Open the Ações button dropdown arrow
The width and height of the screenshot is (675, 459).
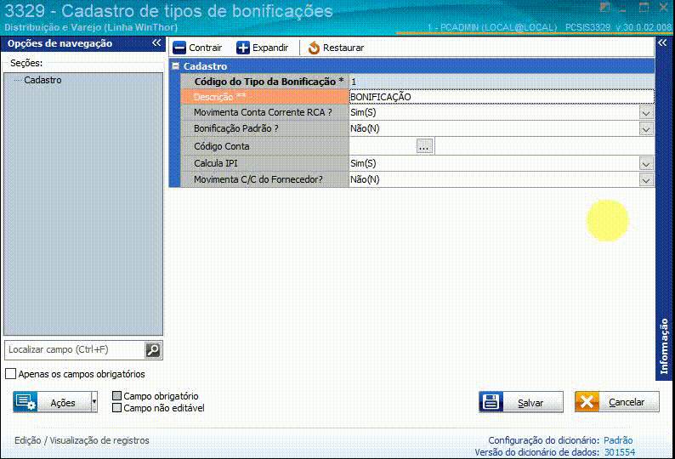click(94, 402)
